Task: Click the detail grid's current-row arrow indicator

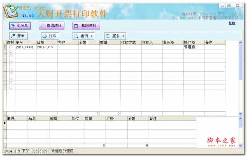Action: click(5, 123)
